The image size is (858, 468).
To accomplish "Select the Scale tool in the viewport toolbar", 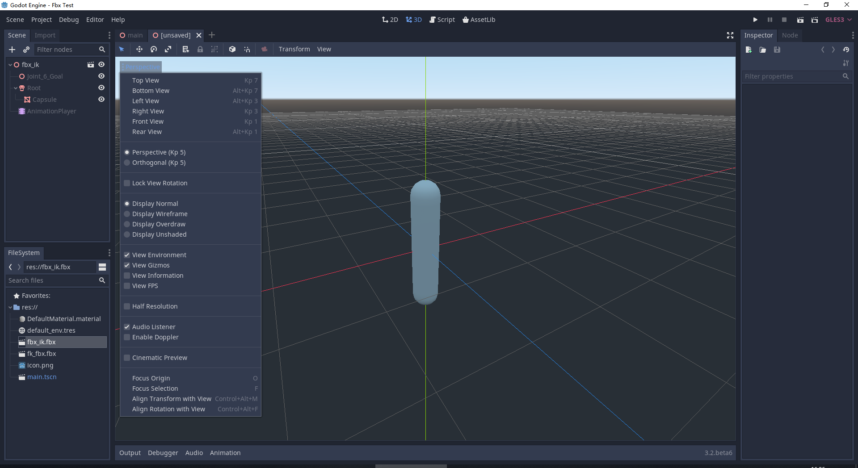I will pyautogui.click(x=168, y=49).
